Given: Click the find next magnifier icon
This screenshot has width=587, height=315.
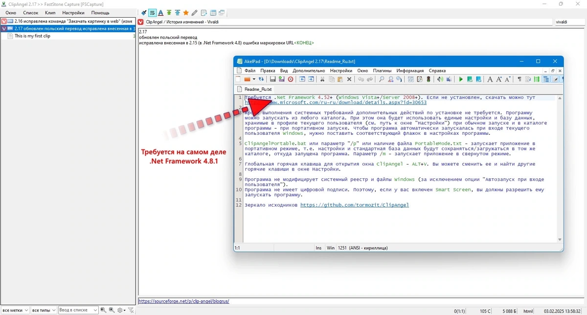Looking at the screenshot, I should [x=112, y=310].
